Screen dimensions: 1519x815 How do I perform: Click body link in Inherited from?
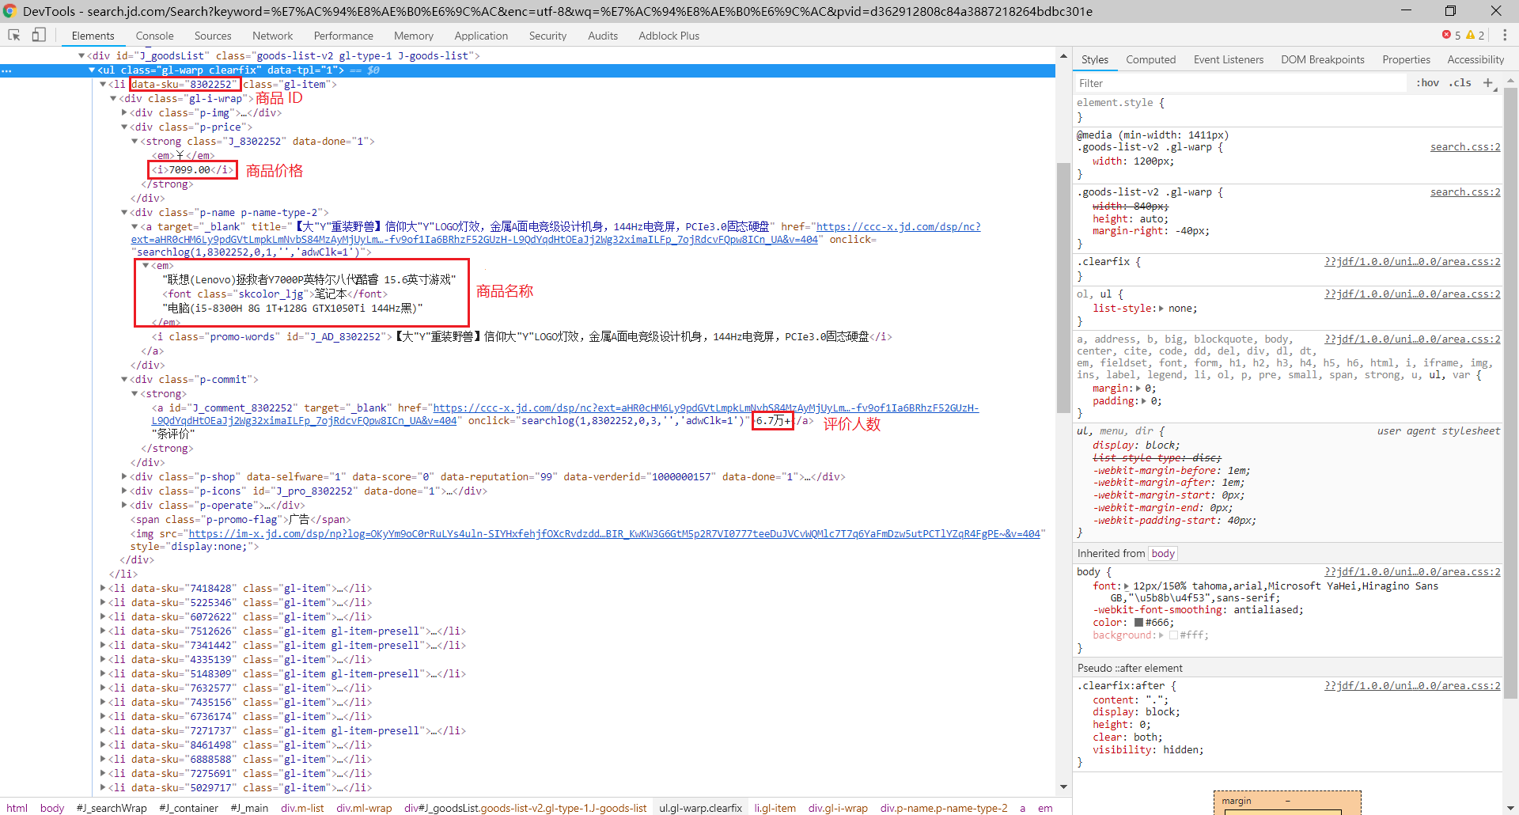(x=1163, y=553)
